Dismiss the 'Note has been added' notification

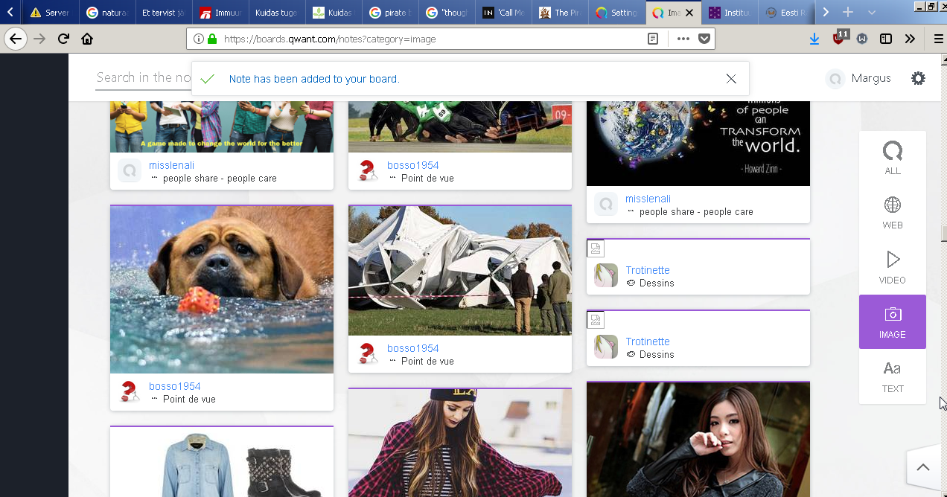[731, 79]
